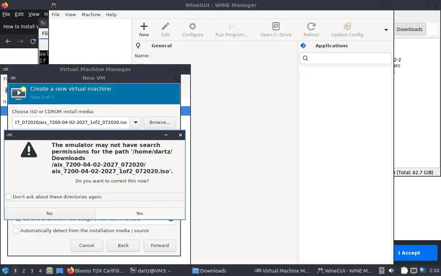Open the Help menu in WineGUI
This screenshot has width=441, height=276.
point(111,14)
